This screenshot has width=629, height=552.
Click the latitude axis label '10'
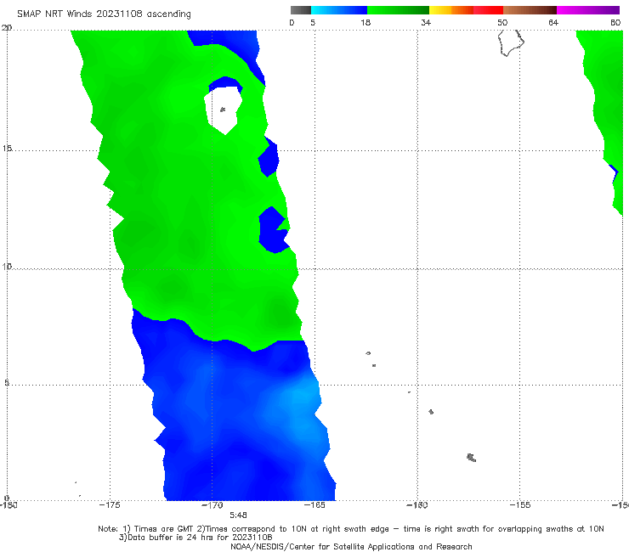(x=7, y=266)
